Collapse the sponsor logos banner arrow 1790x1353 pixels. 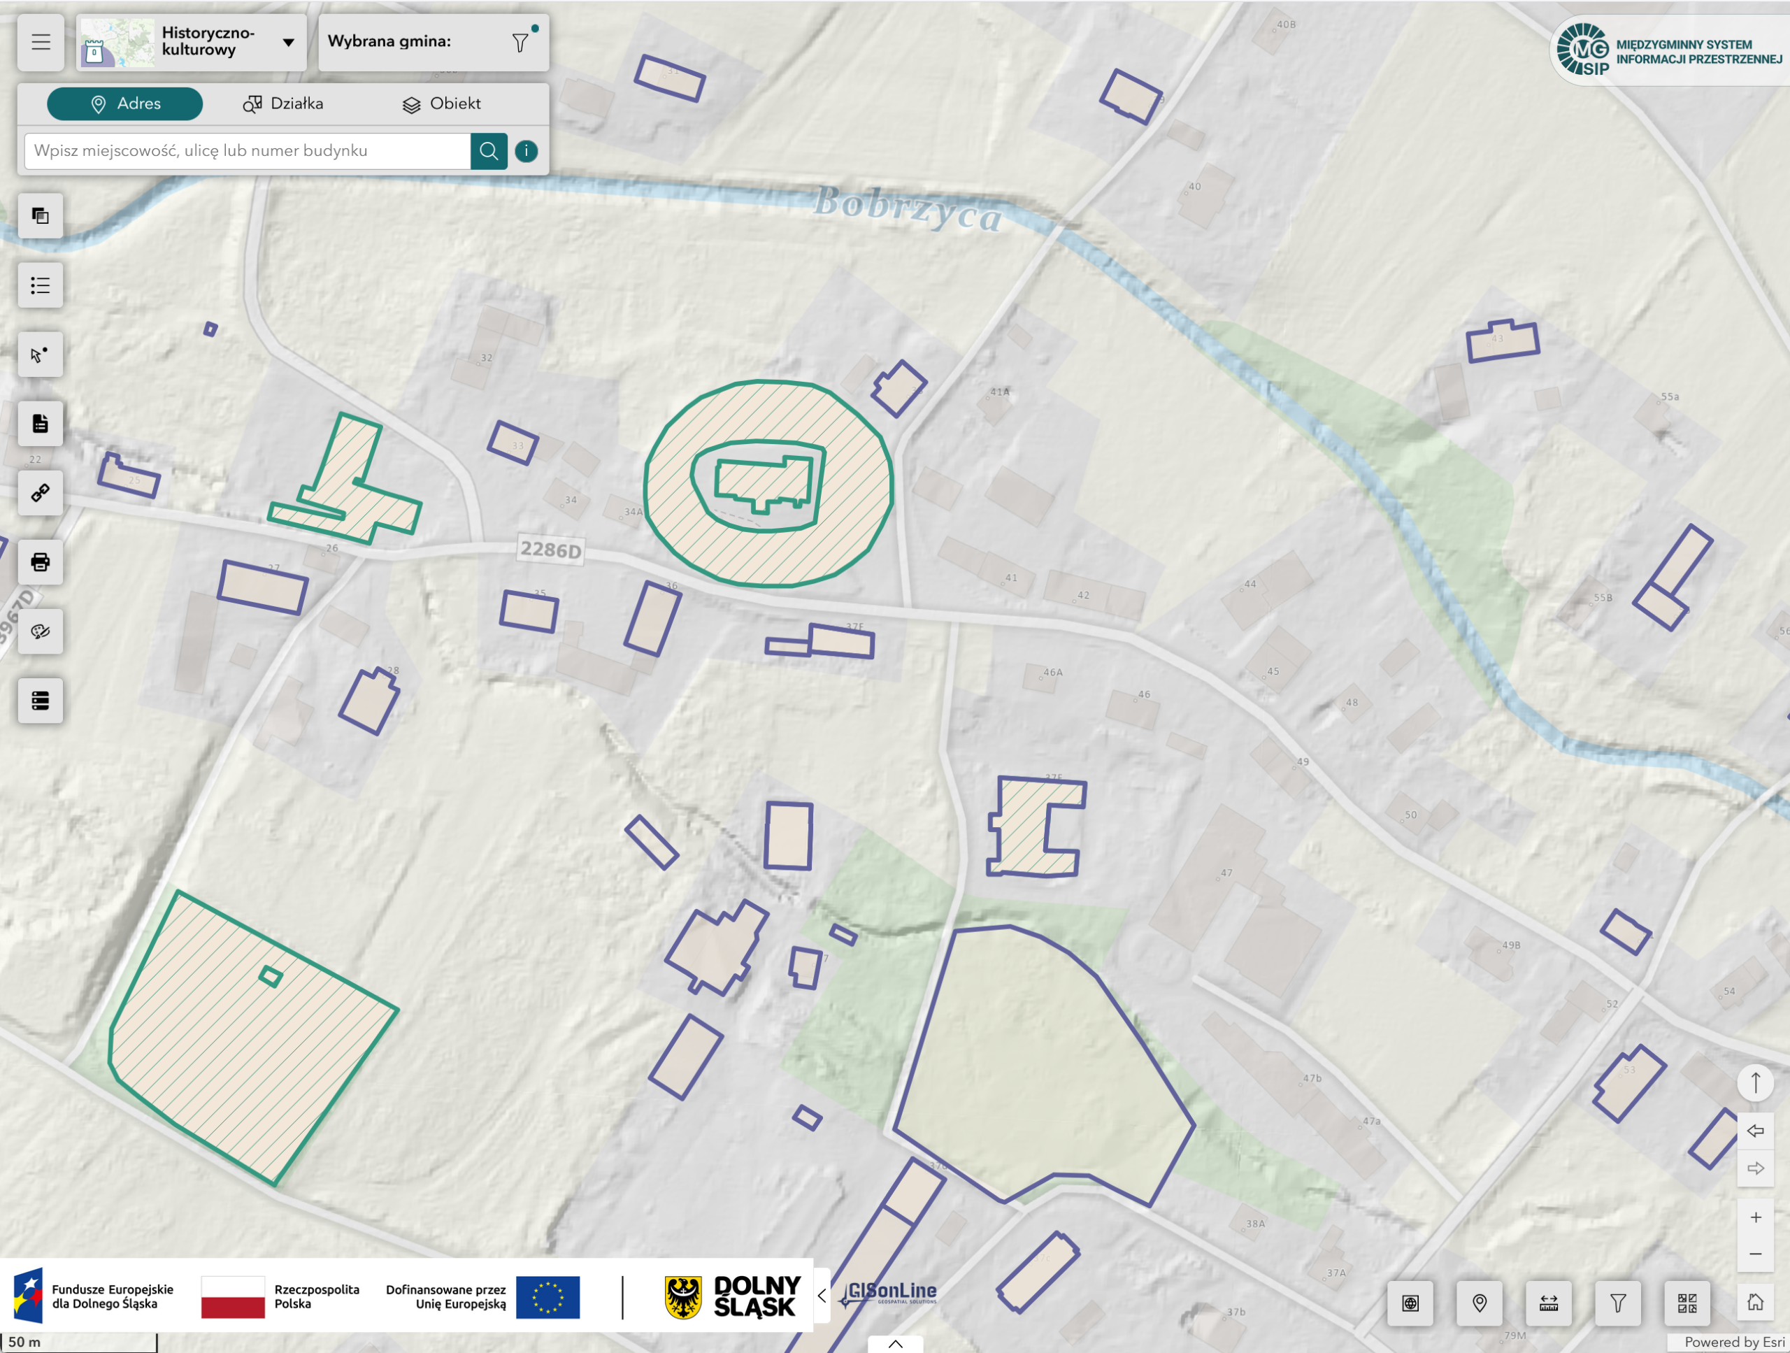coord(822,1296)
